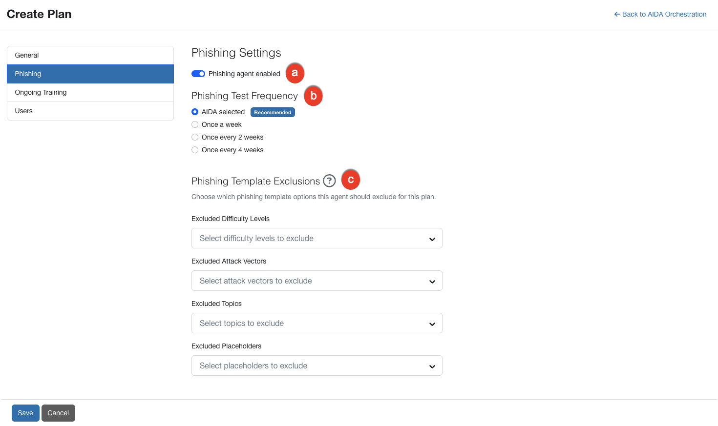Click the Cancel button

(x=58, y=413)
